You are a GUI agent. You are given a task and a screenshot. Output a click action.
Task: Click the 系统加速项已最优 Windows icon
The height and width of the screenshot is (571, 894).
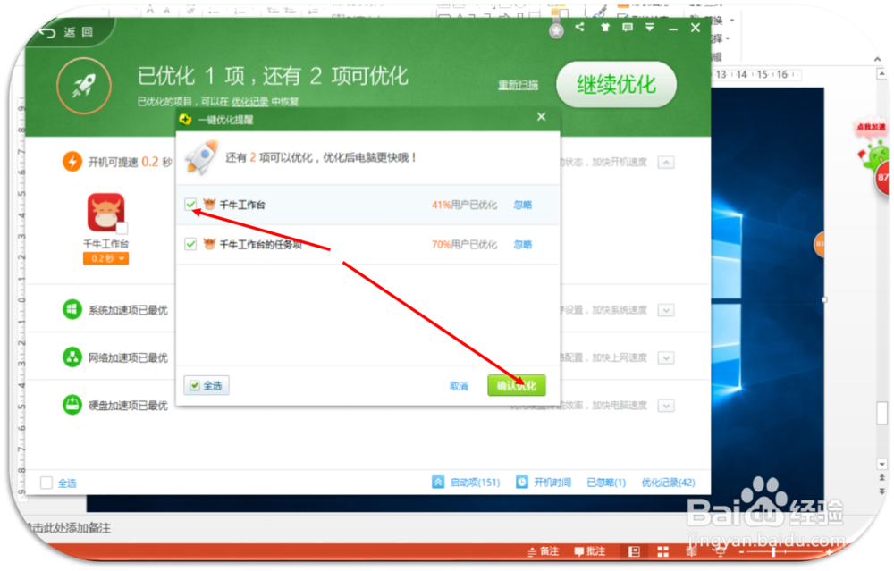[x=72, y=309]
